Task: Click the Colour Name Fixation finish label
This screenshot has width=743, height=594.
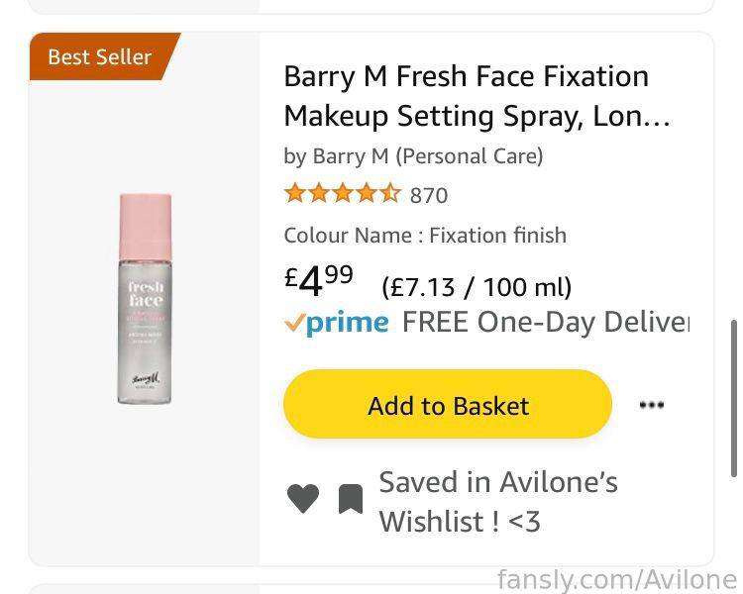Action: 425,236
